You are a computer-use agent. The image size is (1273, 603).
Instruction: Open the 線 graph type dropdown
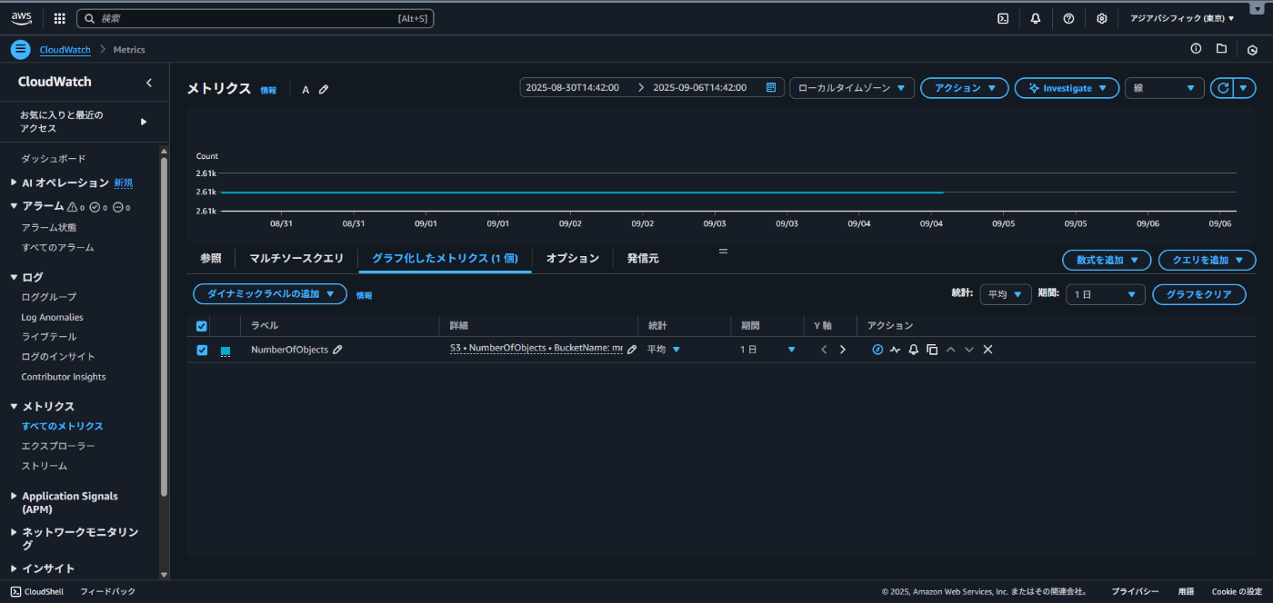tap(1165, 88)
